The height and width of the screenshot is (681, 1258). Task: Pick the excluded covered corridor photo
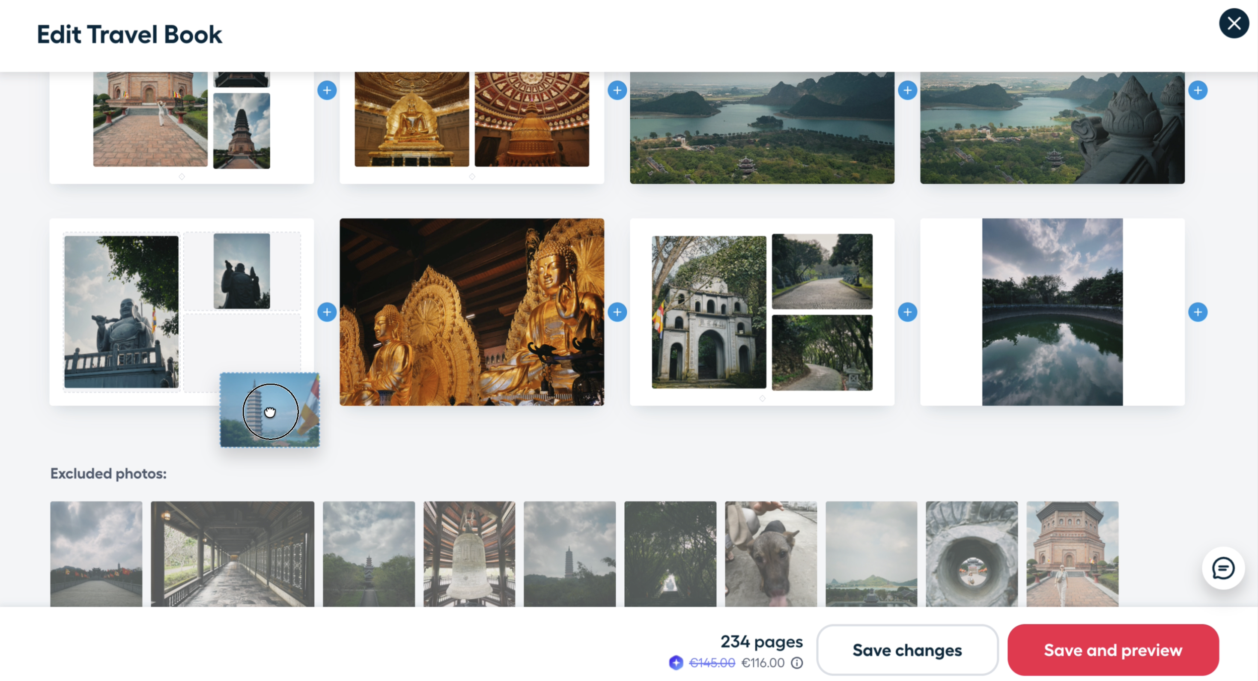[233, 554]
